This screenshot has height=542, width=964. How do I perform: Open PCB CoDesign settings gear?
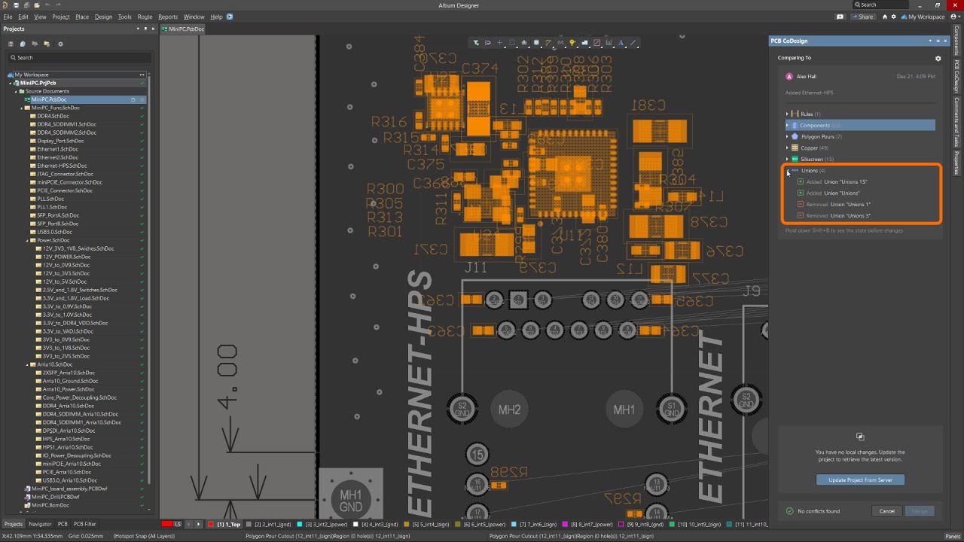click(938, 58)
